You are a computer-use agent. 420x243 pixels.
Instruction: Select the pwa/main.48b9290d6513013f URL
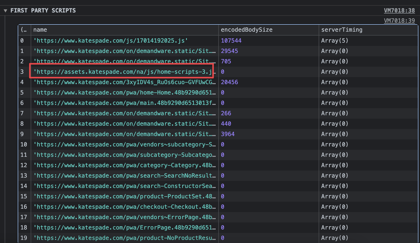(124, 103)
